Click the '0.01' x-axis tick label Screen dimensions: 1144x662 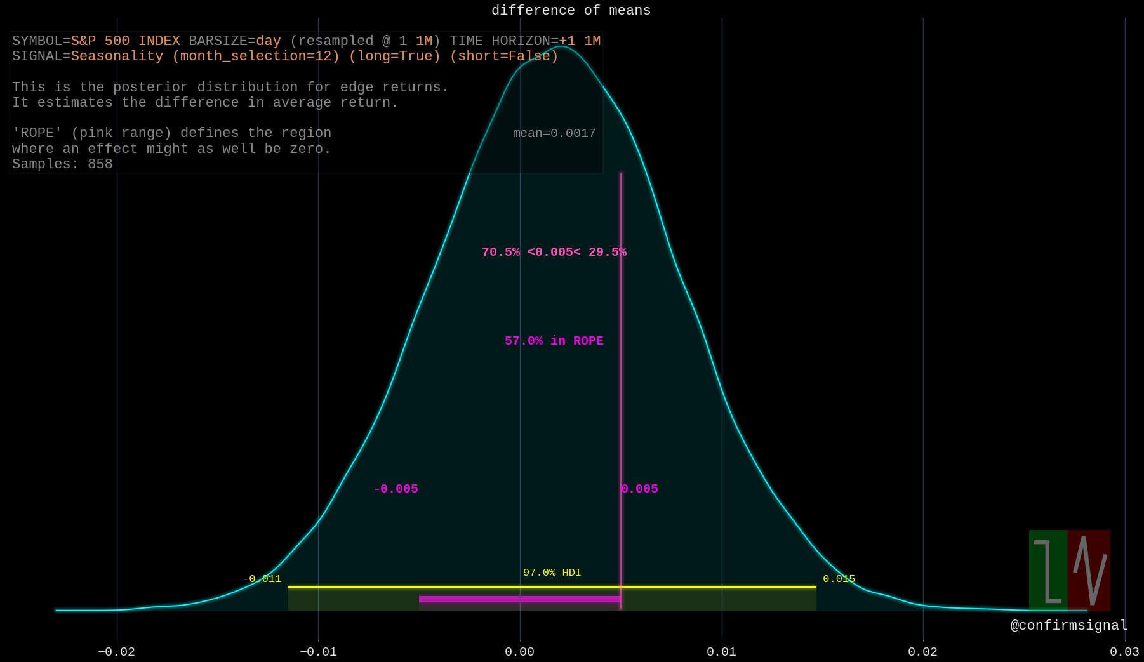click(x=721, y=652)
